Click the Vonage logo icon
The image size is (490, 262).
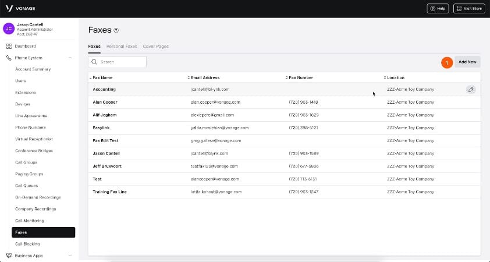pyautogui.click(x=8, y=8)
